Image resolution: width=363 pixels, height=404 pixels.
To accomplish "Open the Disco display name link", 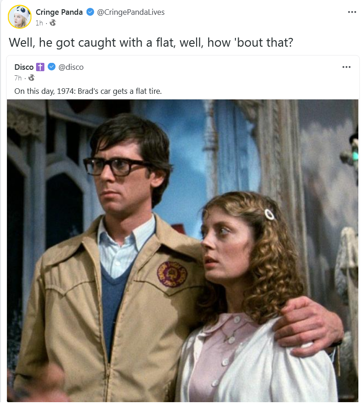I will pos(24,67).
